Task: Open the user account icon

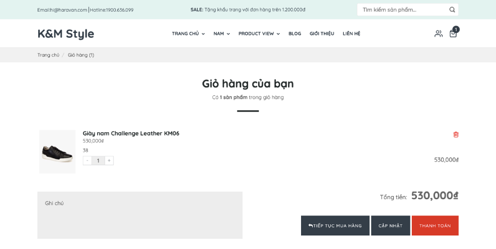Action: tap(438, 34)
